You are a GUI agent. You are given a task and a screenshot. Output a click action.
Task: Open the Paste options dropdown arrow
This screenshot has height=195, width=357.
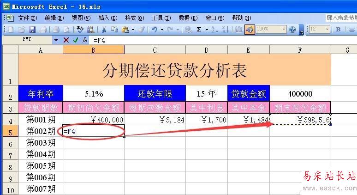133,30
